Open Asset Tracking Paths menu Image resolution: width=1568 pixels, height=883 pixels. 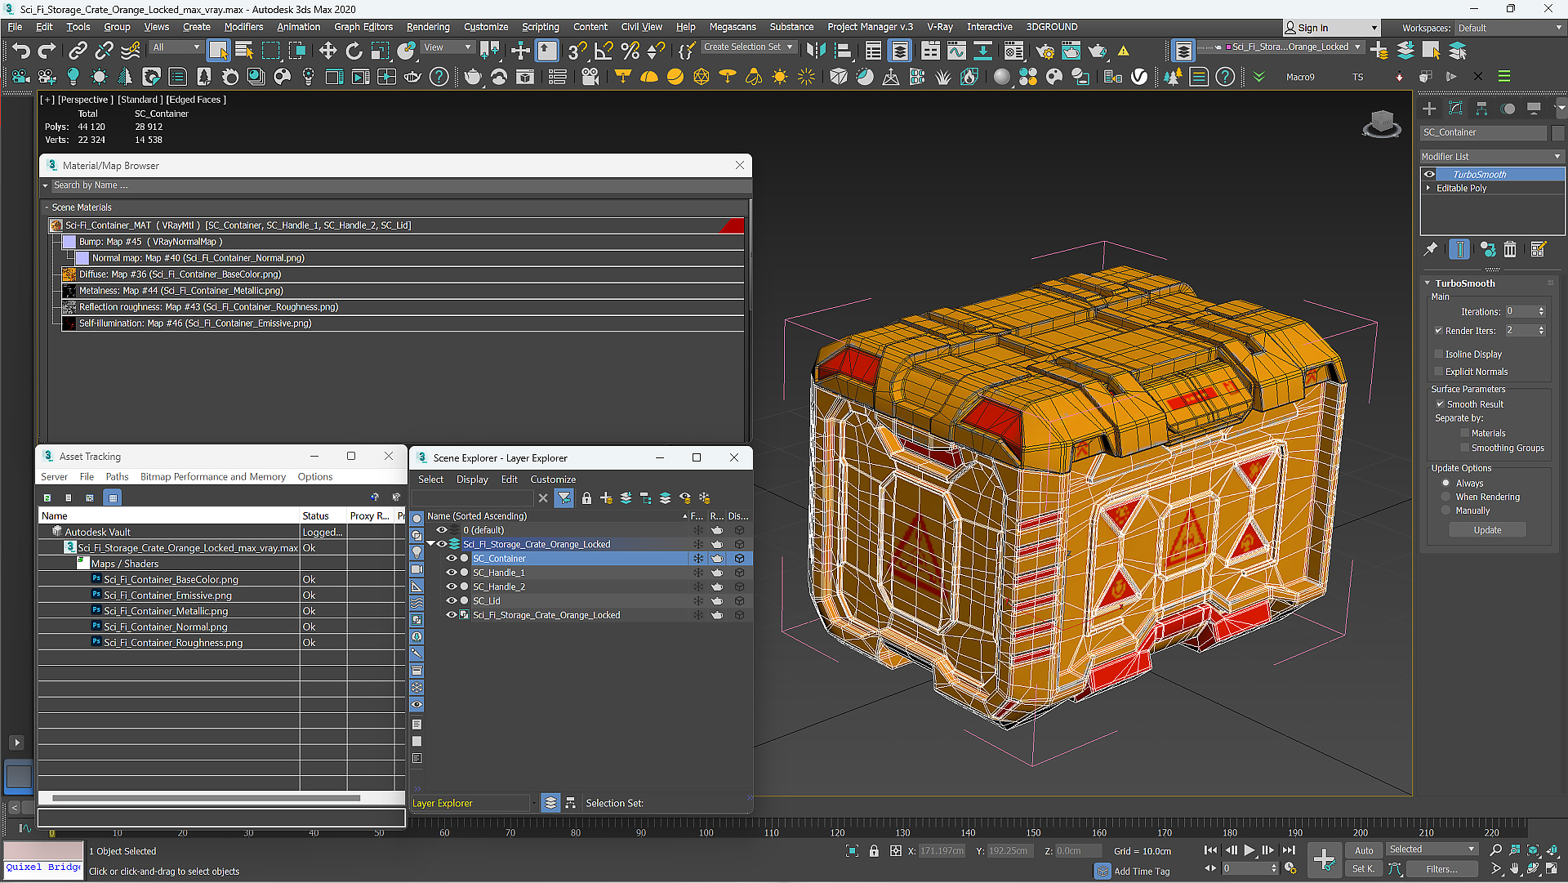tap(117, 477)
